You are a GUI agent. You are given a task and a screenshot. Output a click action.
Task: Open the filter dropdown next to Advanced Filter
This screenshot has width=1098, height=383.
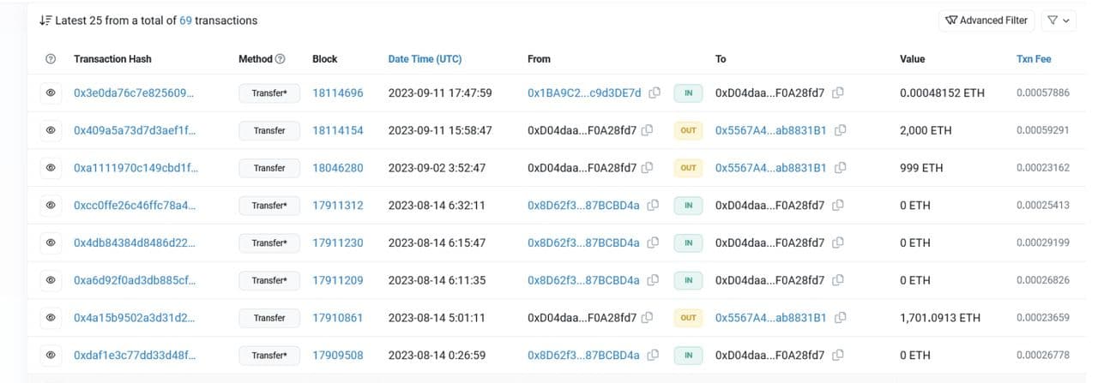point(1059,21)
